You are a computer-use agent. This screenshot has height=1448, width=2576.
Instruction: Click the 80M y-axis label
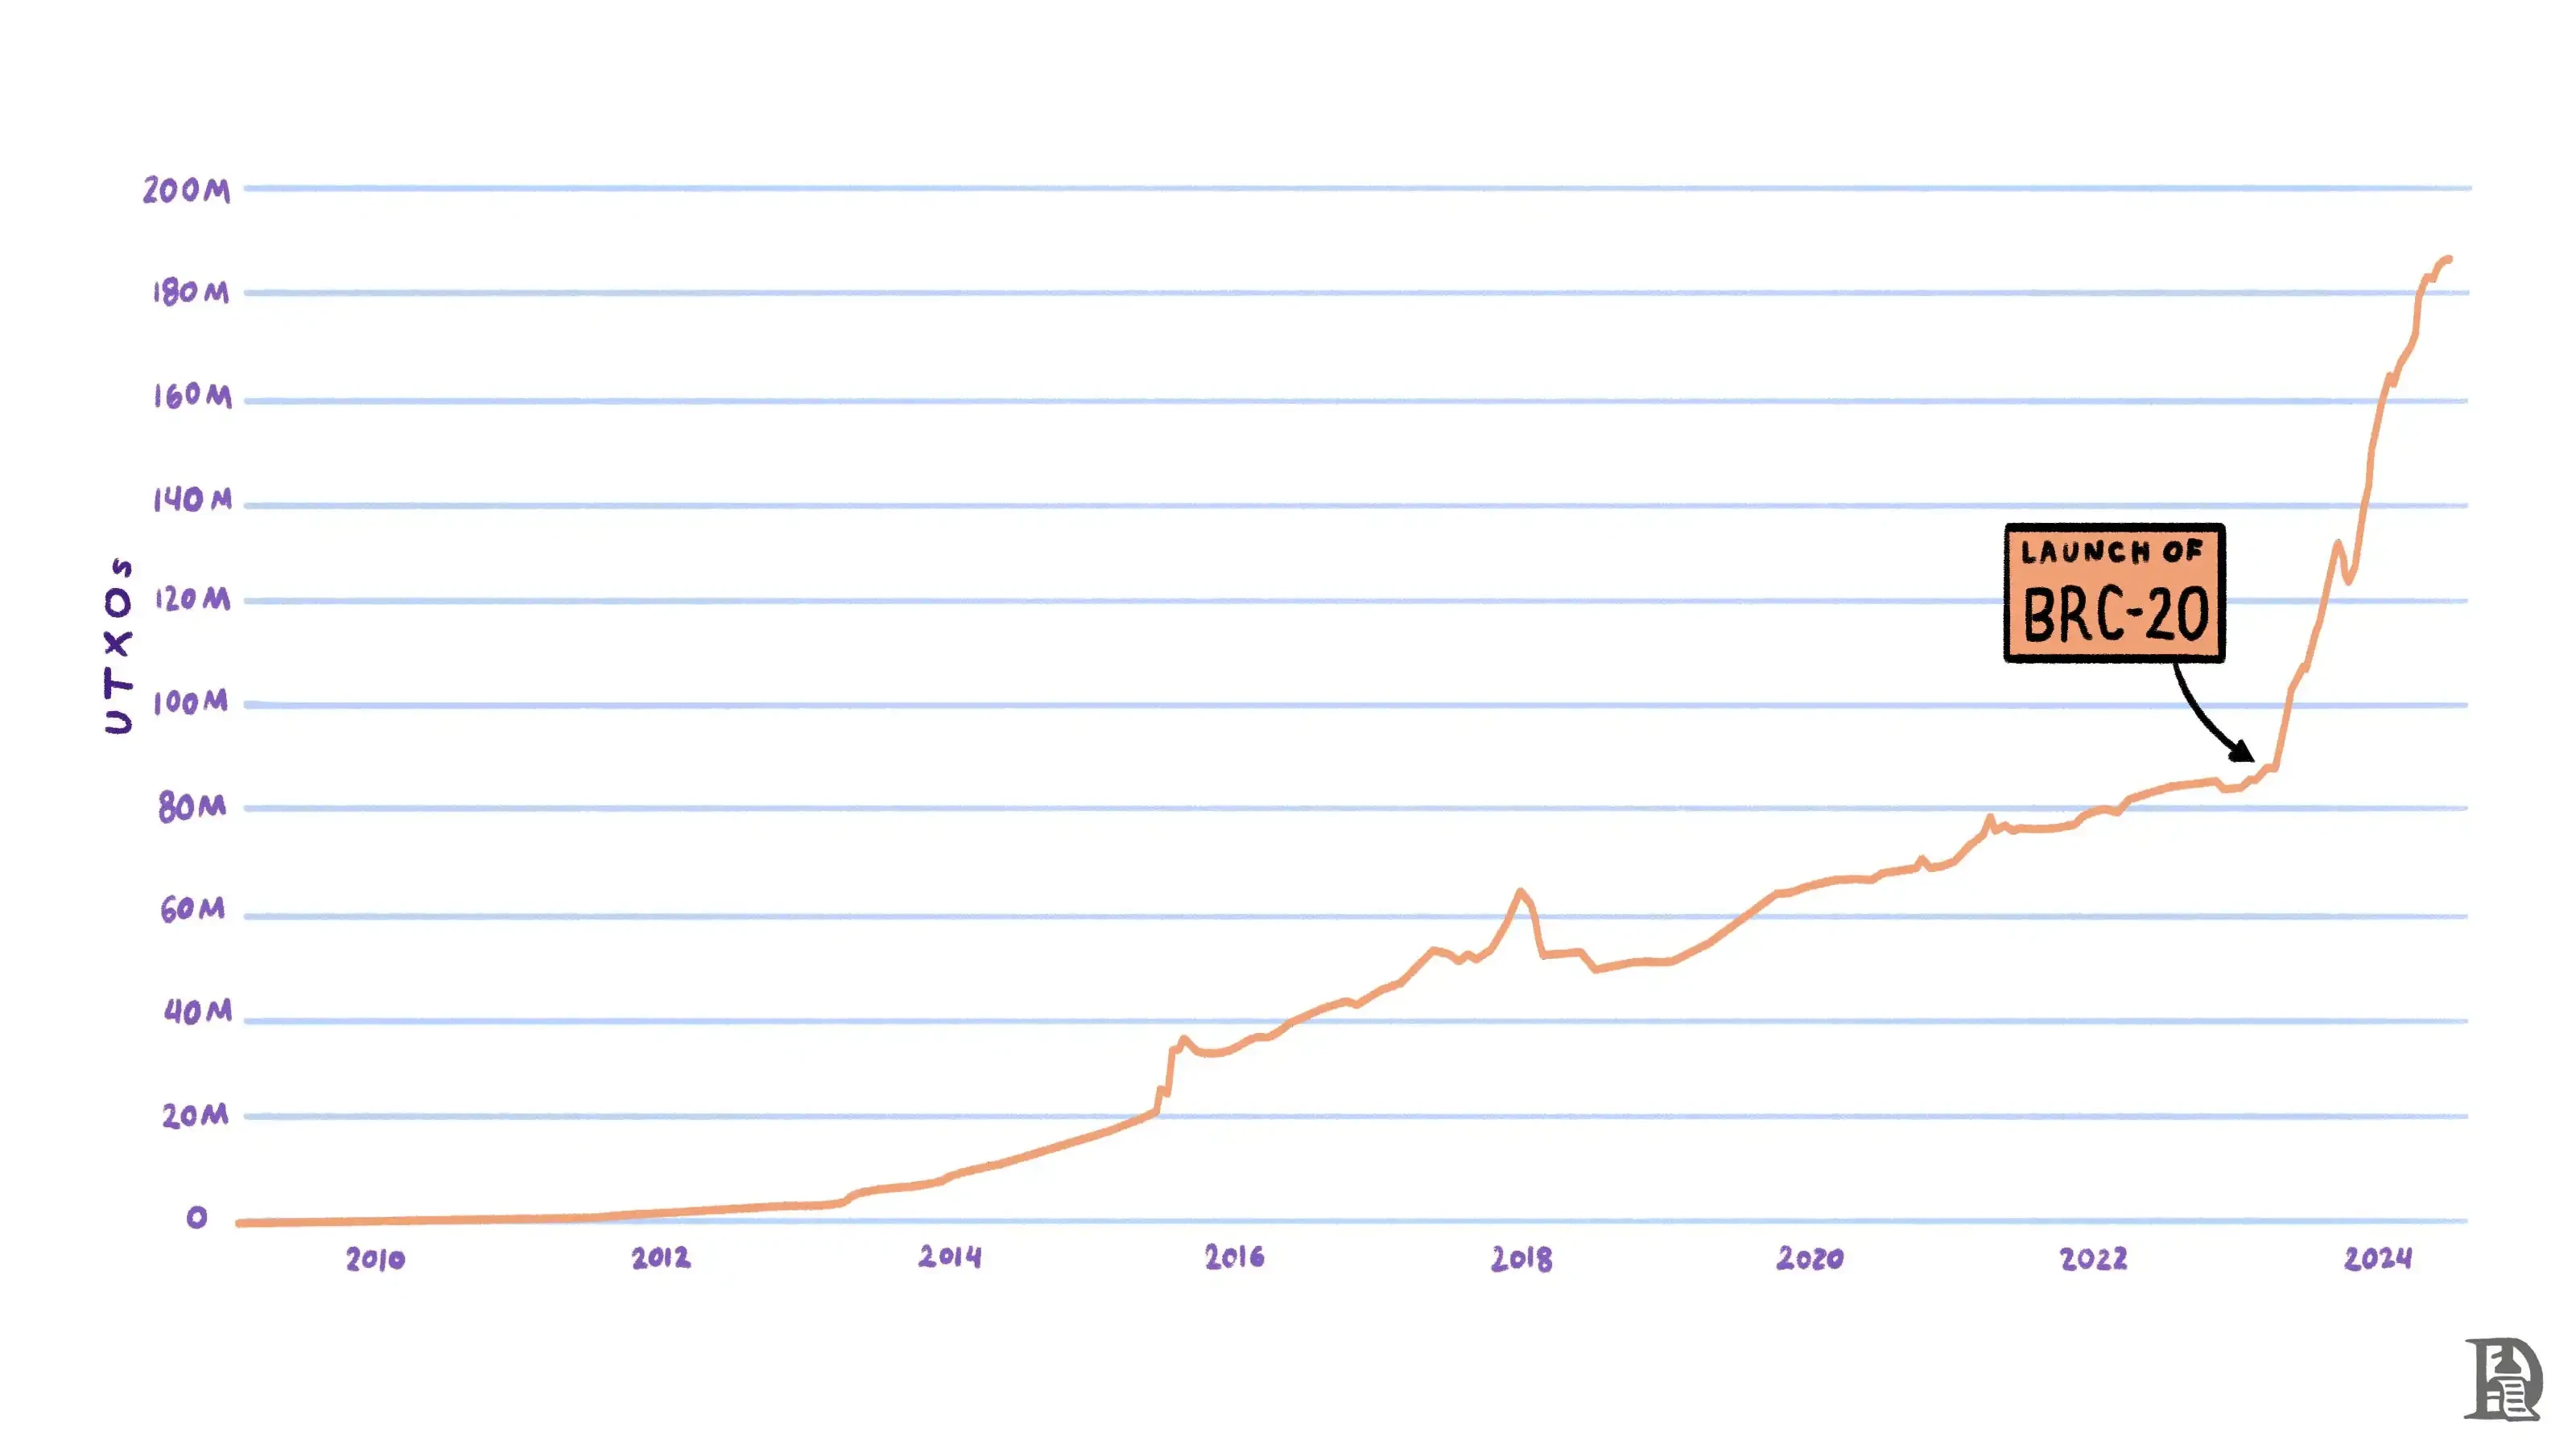pyautogui.click(x=192, y=806)
